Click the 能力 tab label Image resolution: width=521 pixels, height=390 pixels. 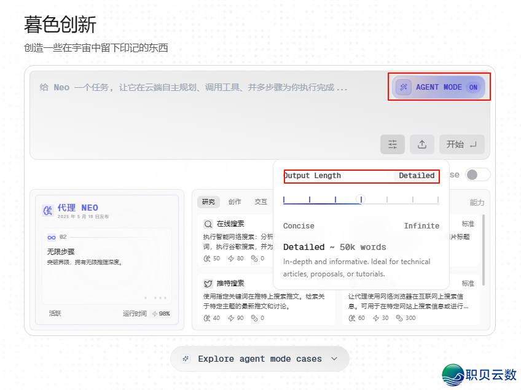pos(477,202)
